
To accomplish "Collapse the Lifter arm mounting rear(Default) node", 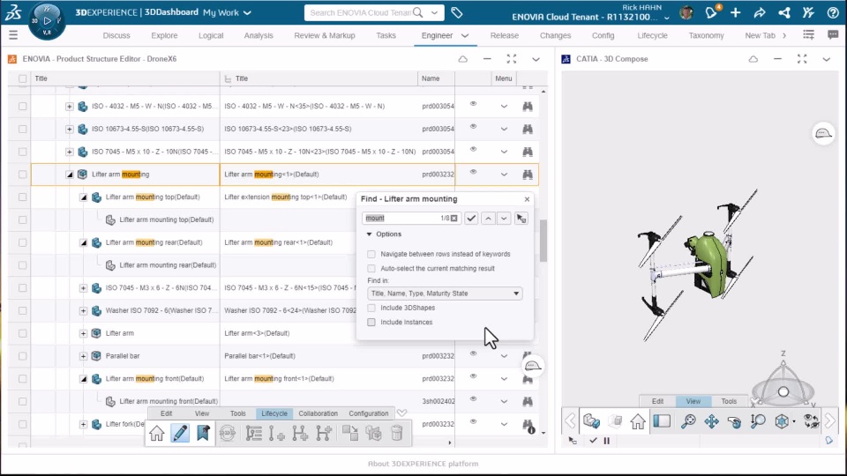I will [x=83, y=243].
